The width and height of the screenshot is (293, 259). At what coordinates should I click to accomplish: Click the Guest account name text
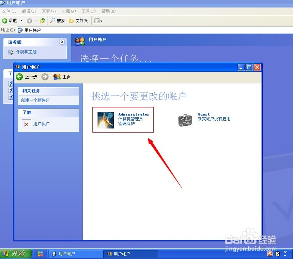(203, 114)
